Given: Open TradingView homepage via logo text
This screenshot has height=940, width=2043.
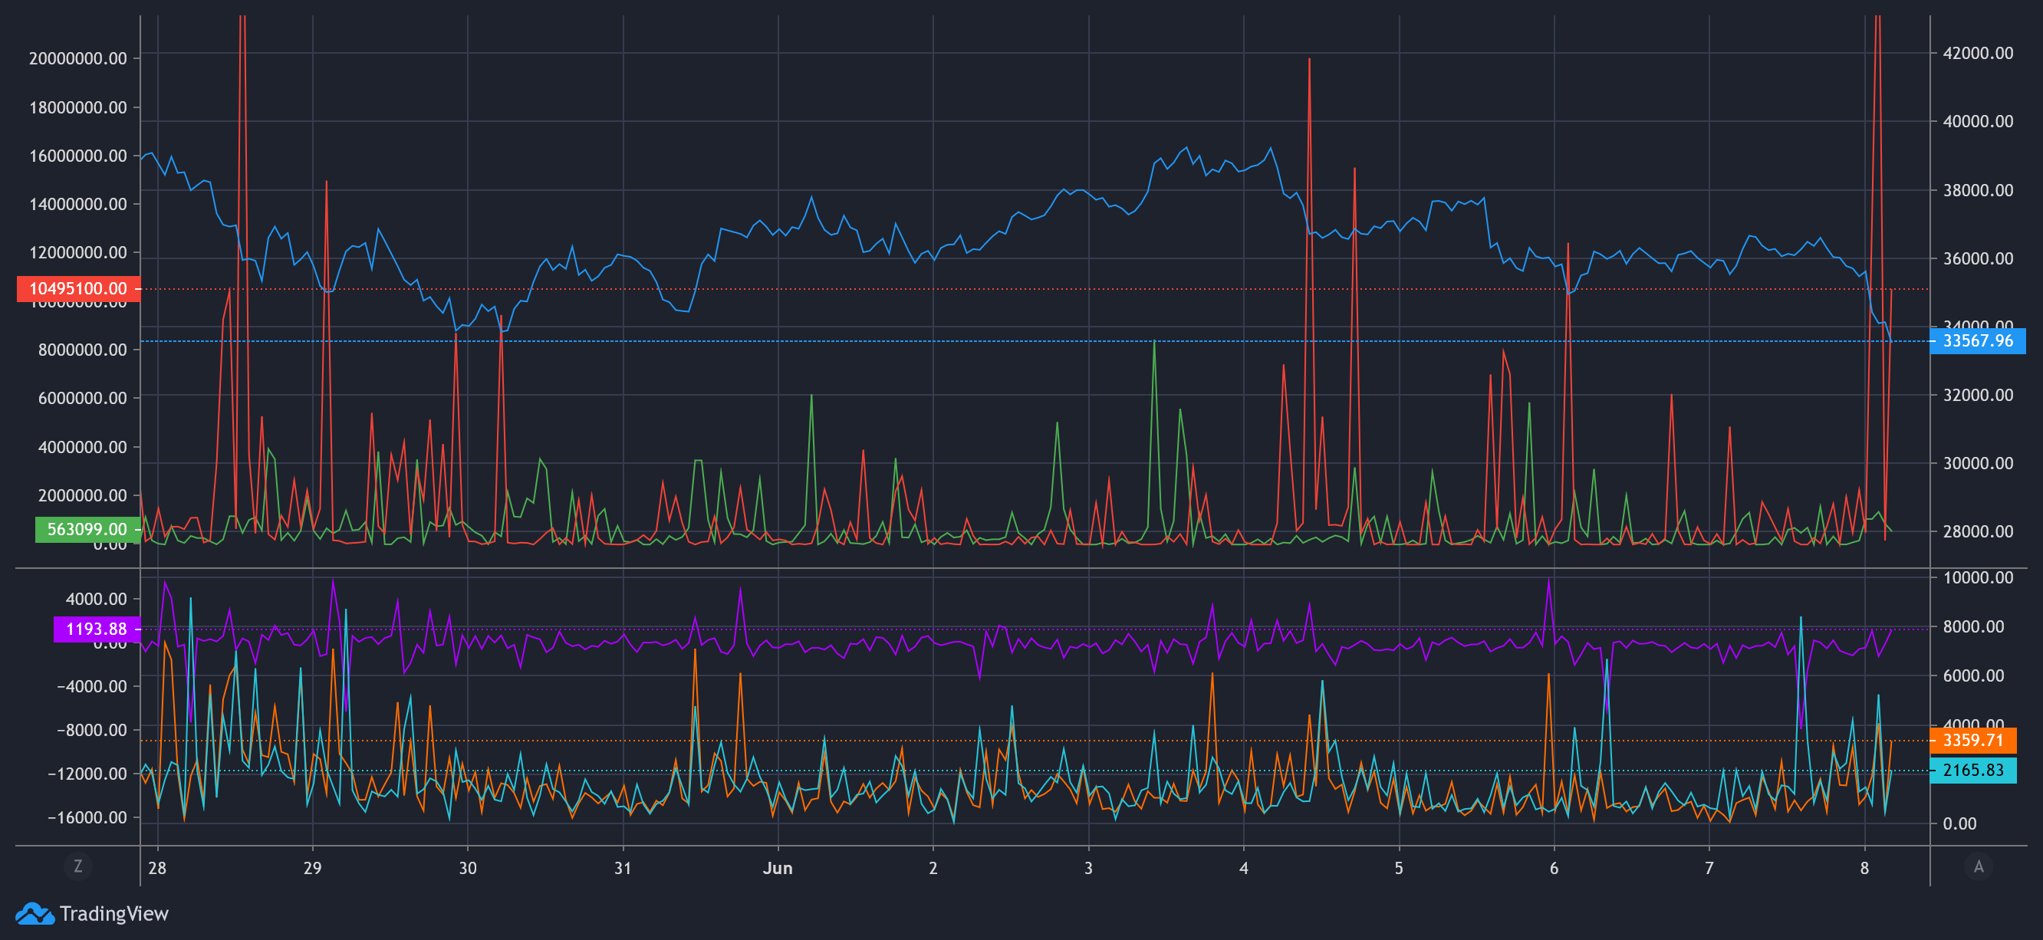Looking at the screenshot, I should pos(113,914).
